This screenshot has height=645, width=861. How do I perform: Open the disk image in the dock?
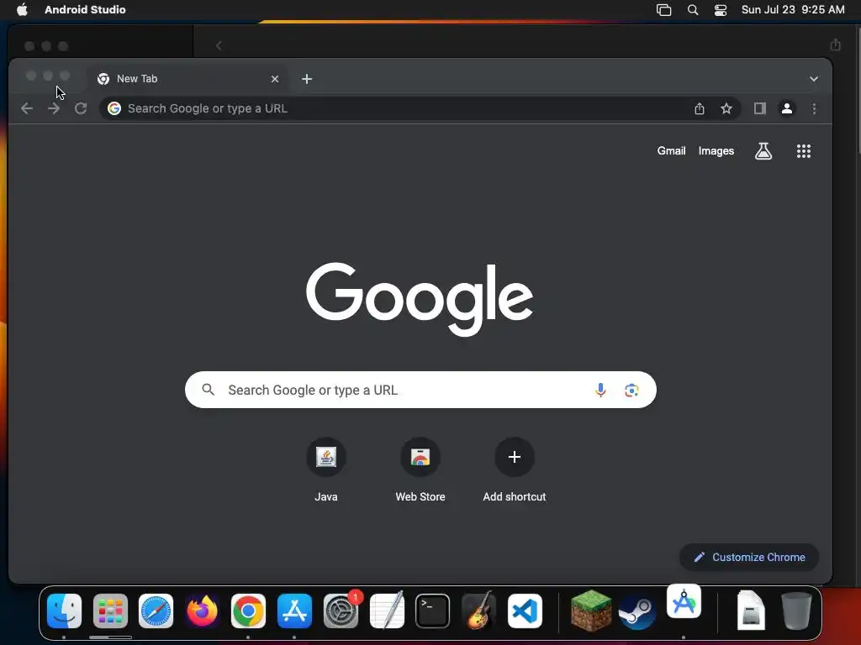tap(750, 610)
